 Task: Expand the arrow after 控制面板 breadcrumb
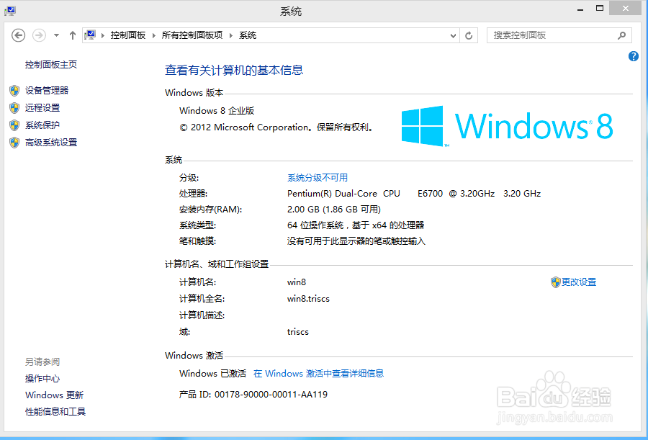(154, 35)
